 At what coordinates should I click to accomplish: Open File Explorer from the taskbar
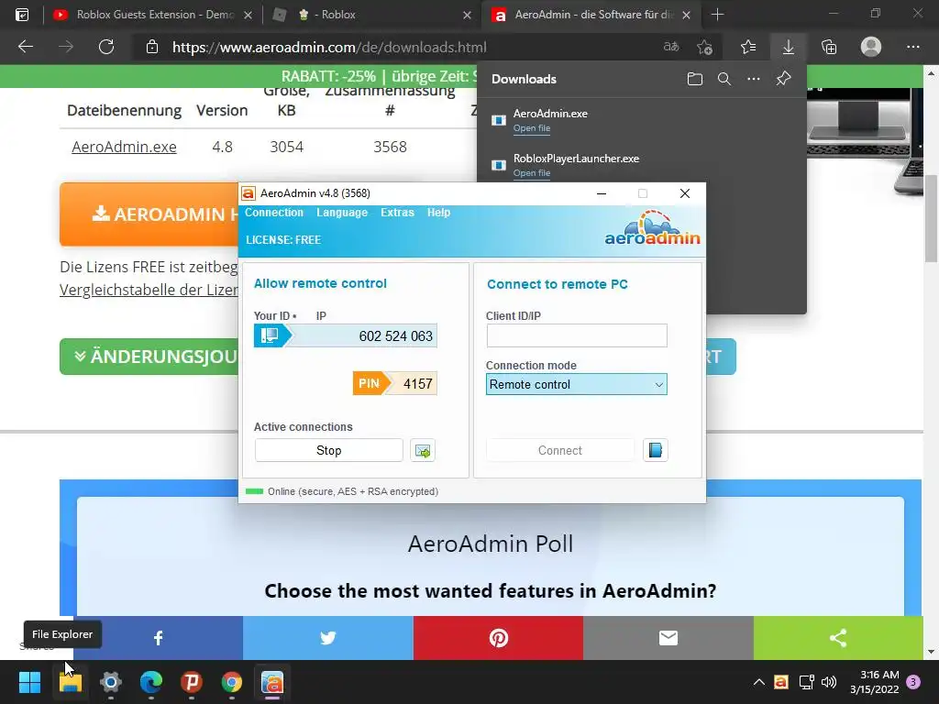(x=70, y=682)
